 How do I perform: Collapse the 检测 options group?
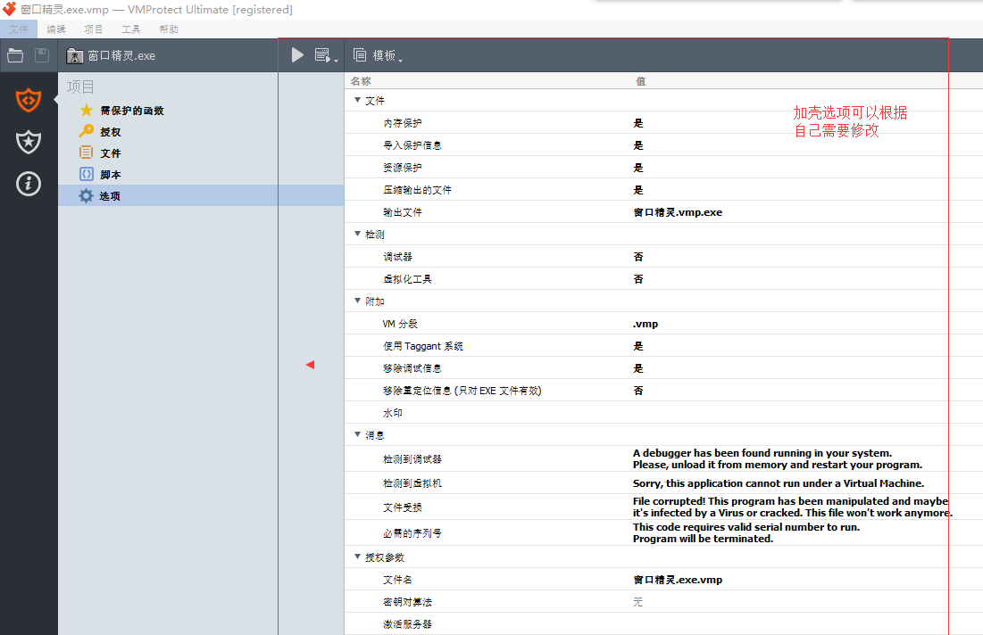[x=357, y=234]
